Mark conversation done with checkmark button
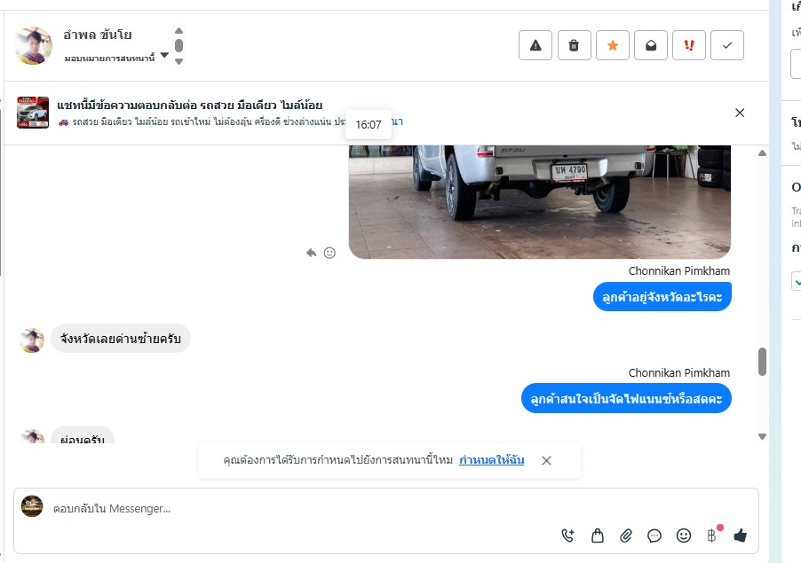 (727, 45)
